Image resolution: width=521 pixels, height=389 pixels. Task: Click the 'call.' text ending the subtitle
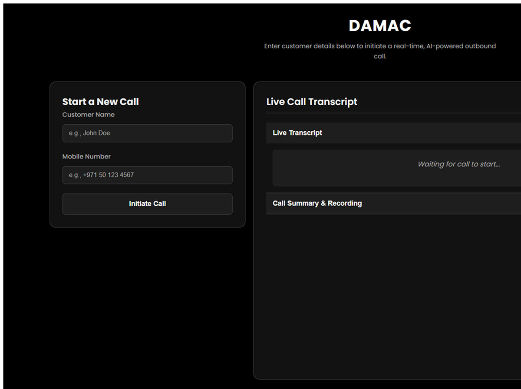[380, 56]
